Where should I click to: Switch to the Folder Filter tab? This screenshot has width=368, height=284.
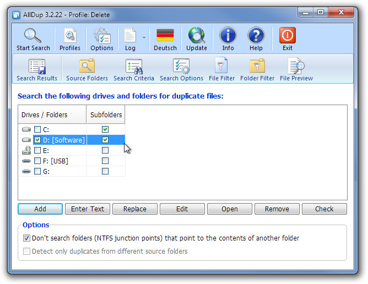[257, 70]
